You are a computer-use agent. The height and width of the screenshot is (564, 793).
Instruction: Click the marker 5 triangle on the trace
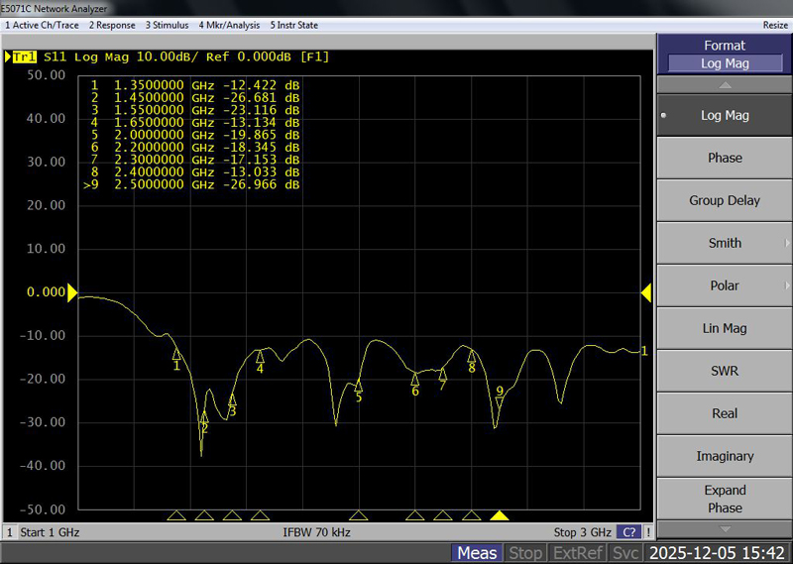(x=359, y=385)
